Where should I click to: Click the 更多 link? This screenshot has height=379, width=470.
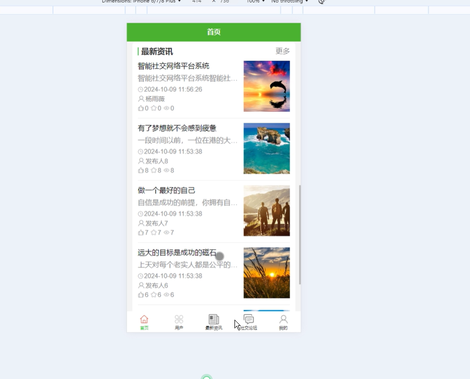click(x=283, y=51)
